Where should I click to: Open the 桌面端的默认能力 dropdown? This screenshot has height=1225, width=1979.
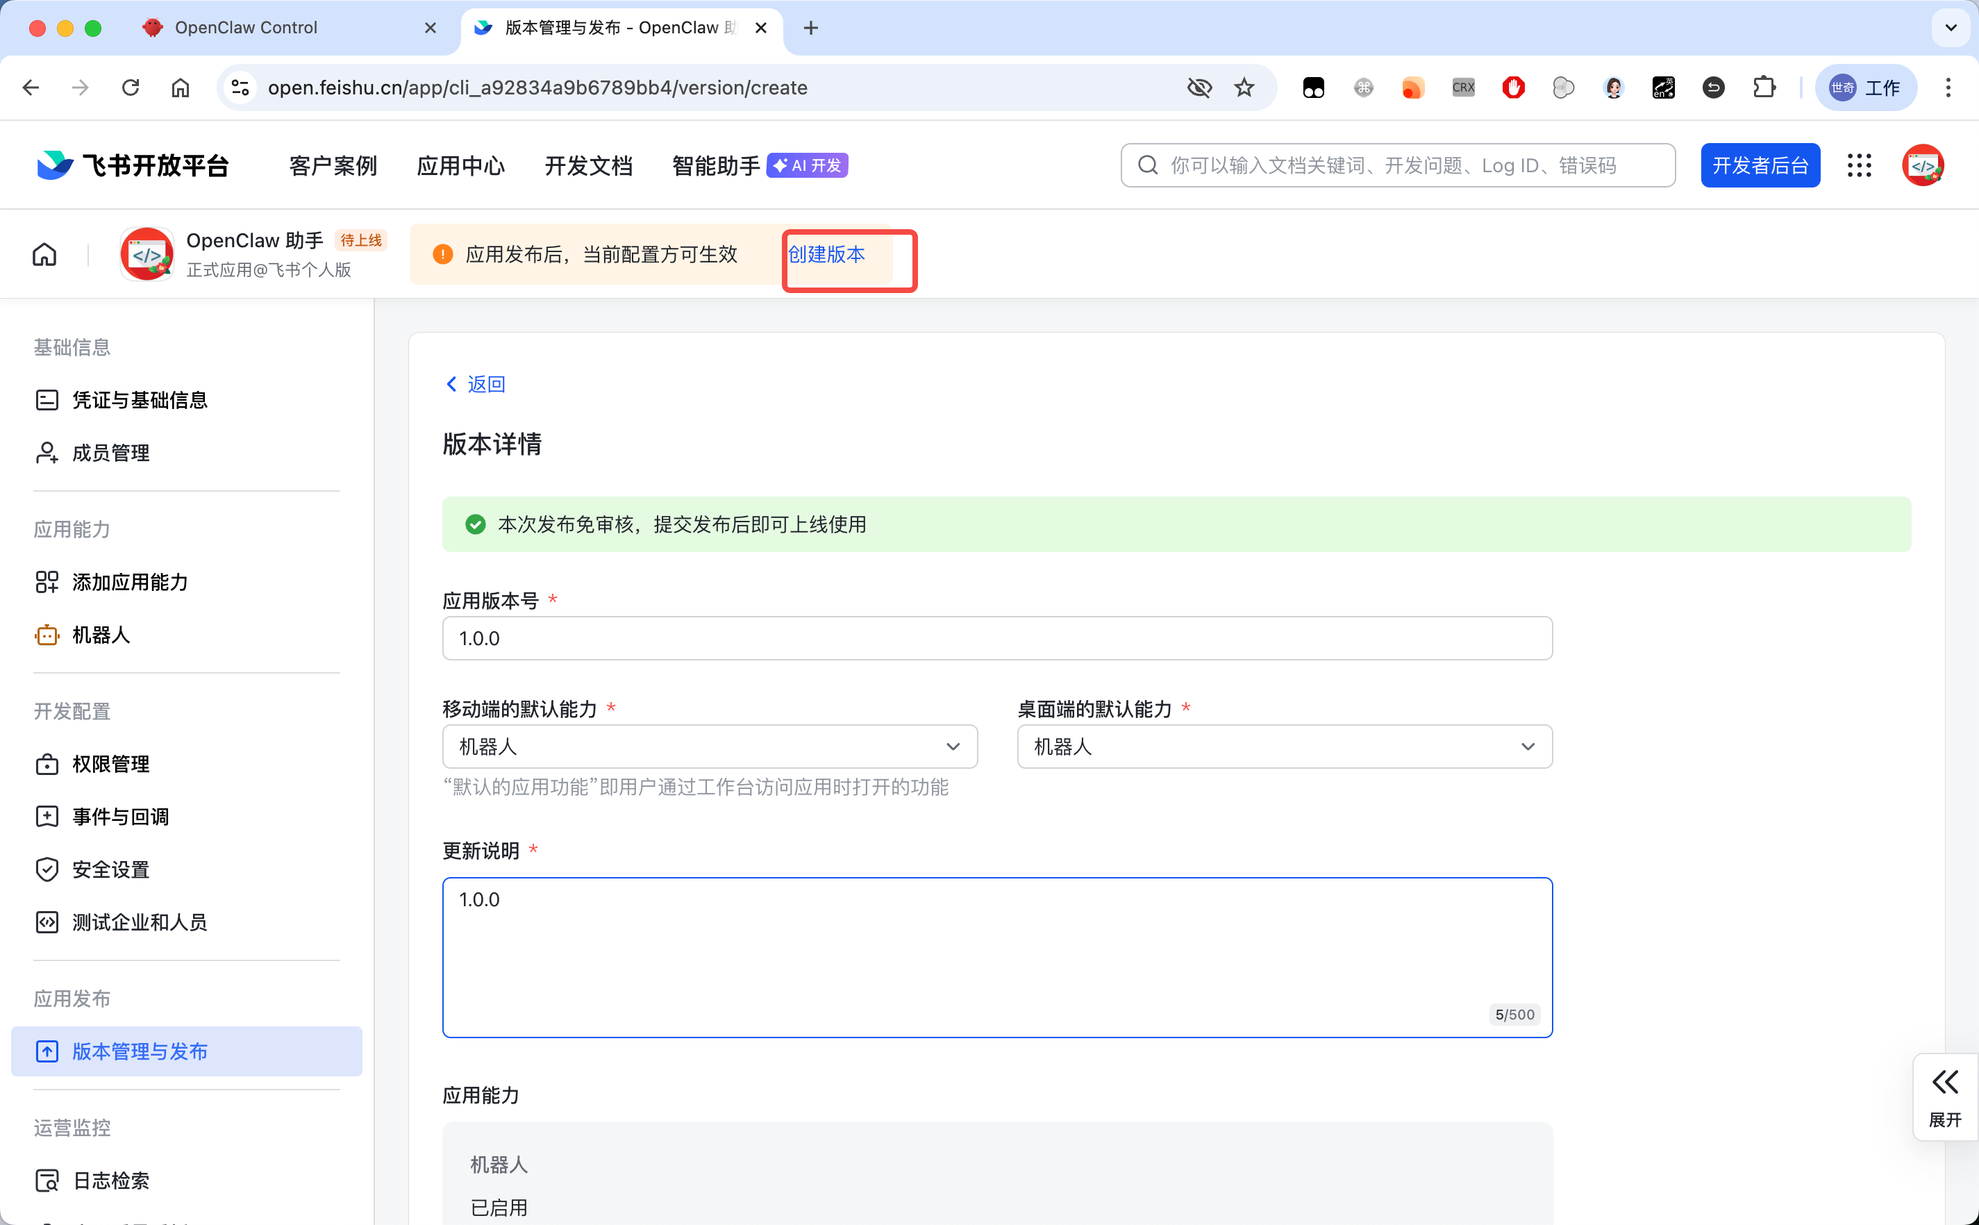coord(1528,746)
